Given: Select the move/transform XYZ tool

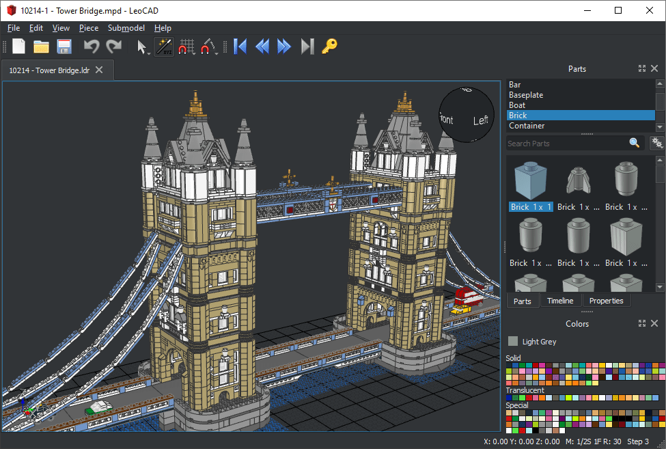Looking at the screenshot, I should tap(164, 46).
